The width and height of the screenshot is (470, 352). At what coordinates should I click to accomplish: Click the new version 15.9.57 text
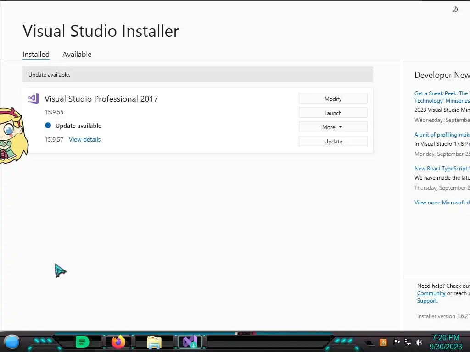pos(54,139)
